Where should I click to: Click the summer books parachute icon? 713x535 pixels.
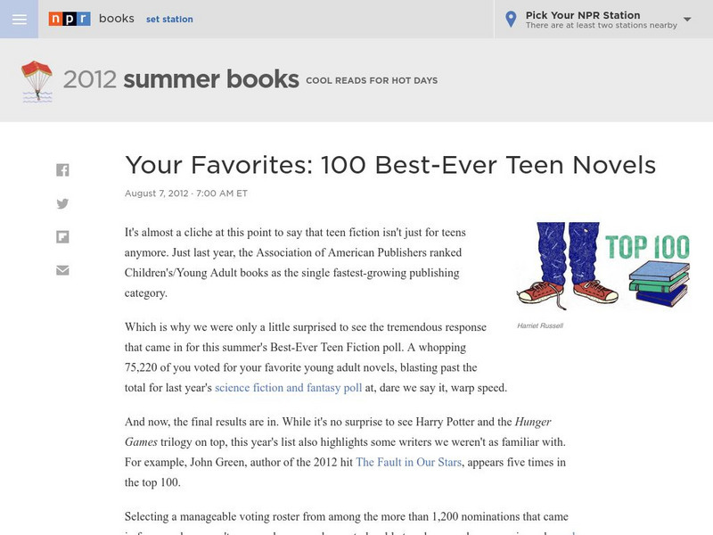[x=37, y=80]
